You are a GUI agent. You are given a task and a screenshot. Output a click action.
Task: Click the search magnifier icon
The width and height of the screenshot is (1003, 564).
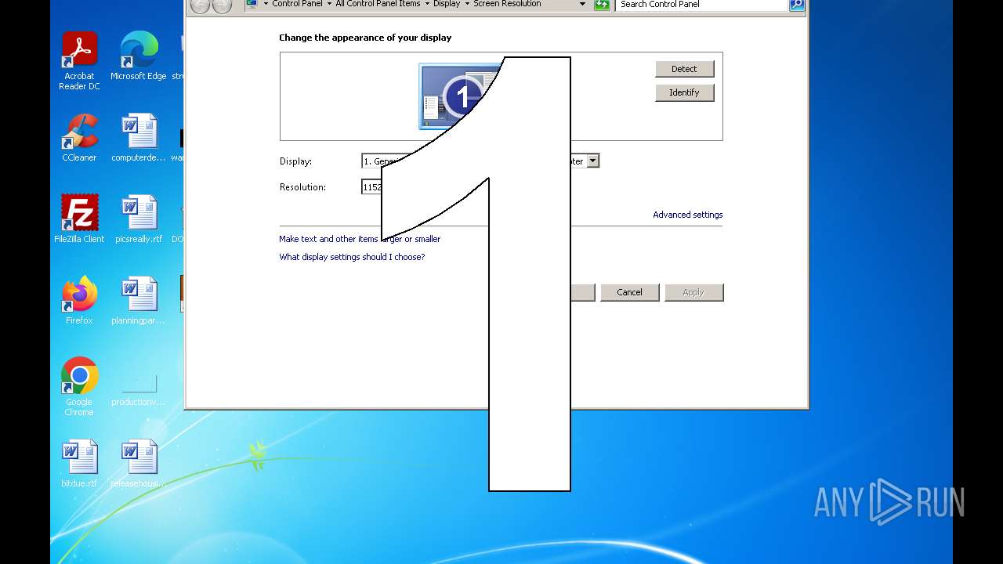point(796,5)
